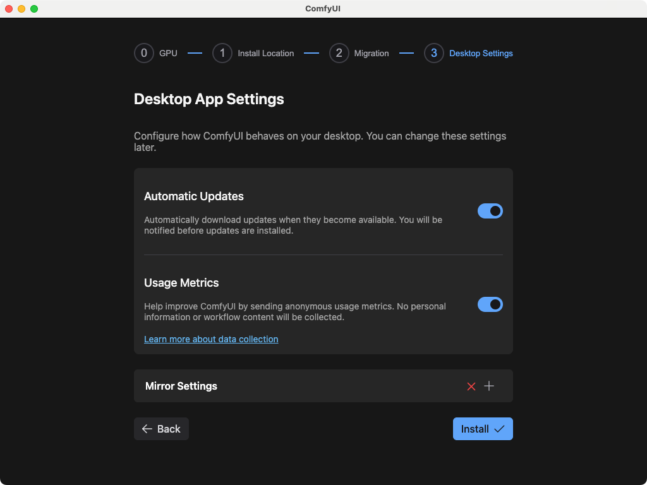Click the GPU step circle icon

143,53
